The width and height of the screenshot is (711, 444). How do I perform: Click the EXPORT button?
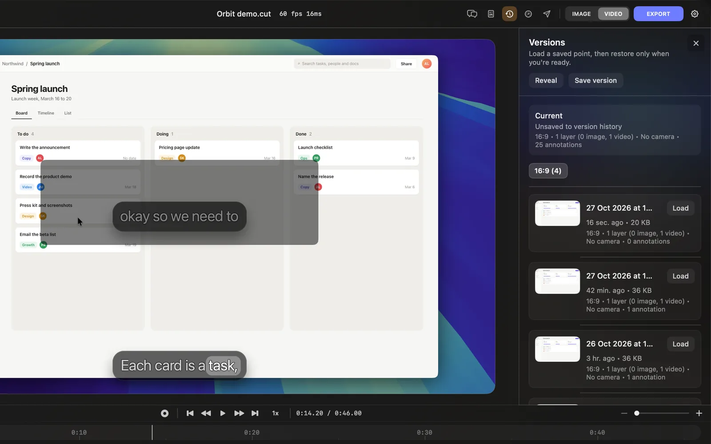pyautogui.click(x=658, y=14)
